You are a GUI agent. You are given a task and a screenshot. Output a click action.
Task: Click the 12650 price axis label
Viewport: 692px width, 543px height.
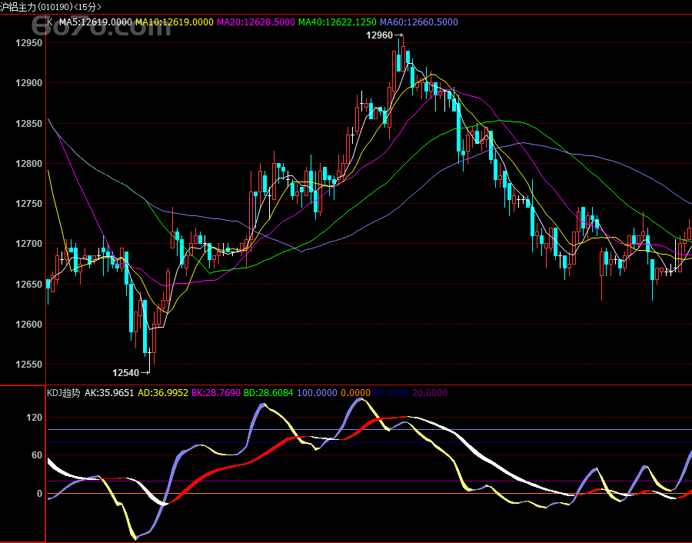coord(30,285)
